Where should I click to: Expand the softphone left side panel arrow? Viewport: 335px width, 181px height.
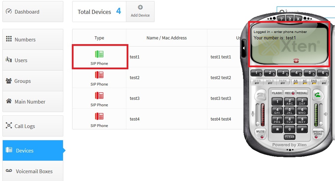(244, 48)
